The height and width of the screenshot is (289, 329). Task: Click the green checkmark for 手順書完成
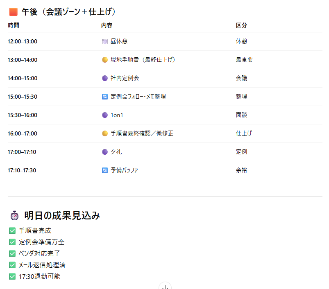[x=12, y=230]
